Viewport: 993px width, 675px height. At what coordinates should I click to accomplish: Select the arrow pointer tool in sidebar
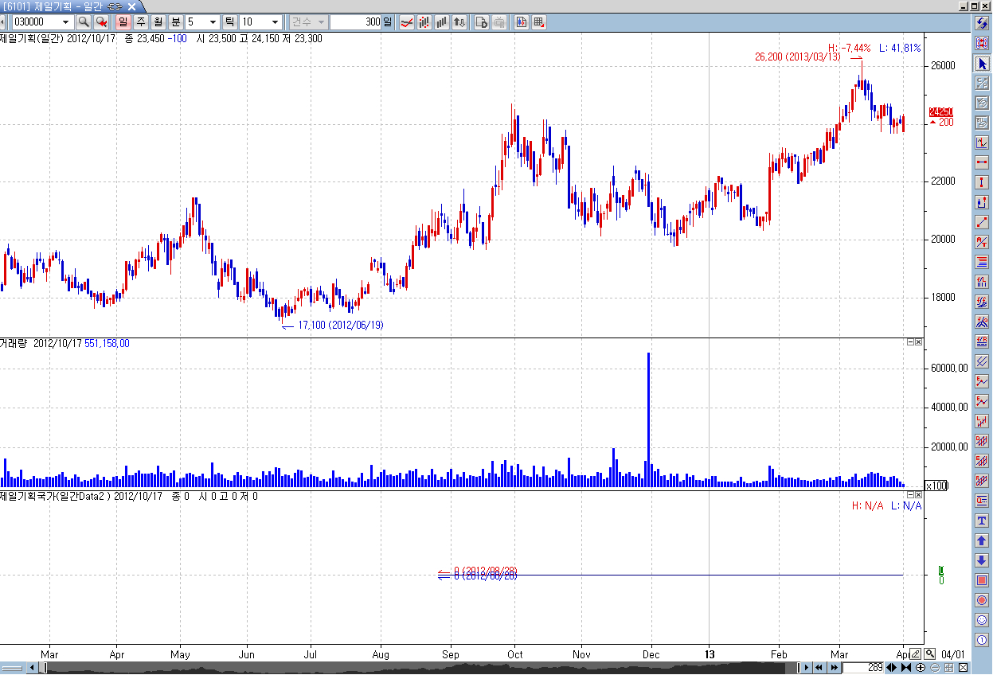982,64
